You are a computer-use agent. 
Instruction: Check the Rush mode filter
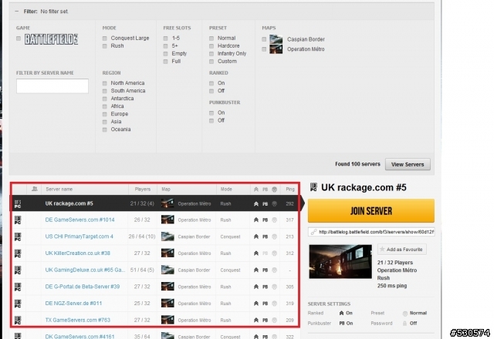point(105,46)
